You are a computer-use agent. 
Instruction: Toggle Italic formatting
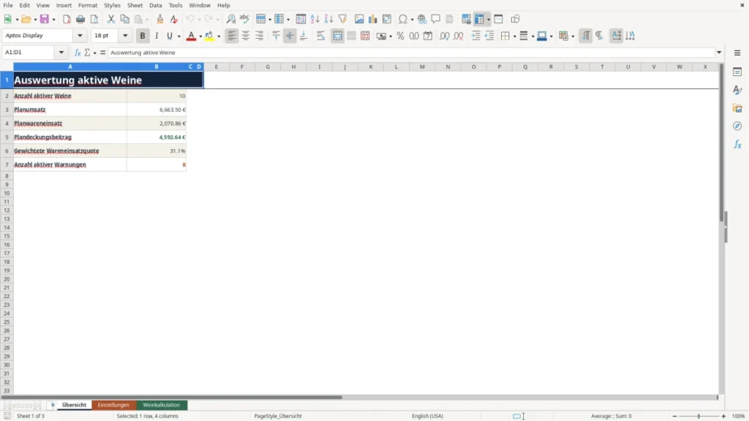(x=157, y=36)
